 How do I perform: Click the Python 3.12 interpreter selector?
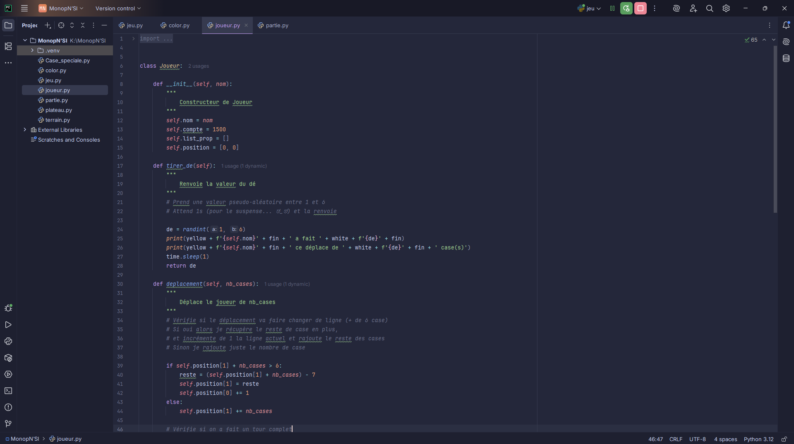point(758,439)
